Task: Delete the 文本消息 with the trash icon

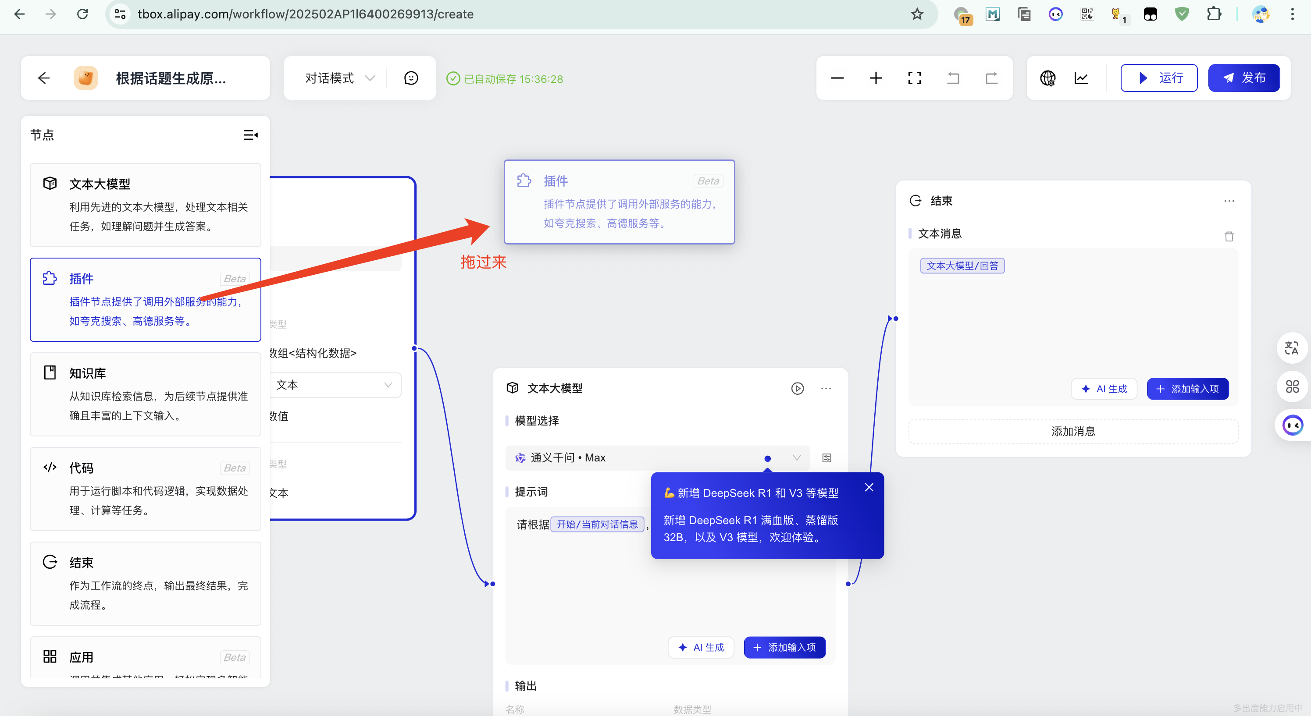Action: tap(1229, 237)
